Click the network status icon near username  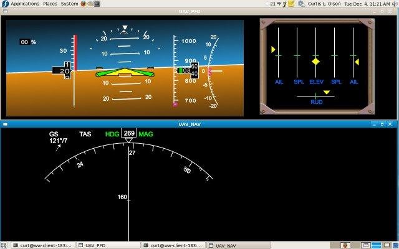point(302,4)
